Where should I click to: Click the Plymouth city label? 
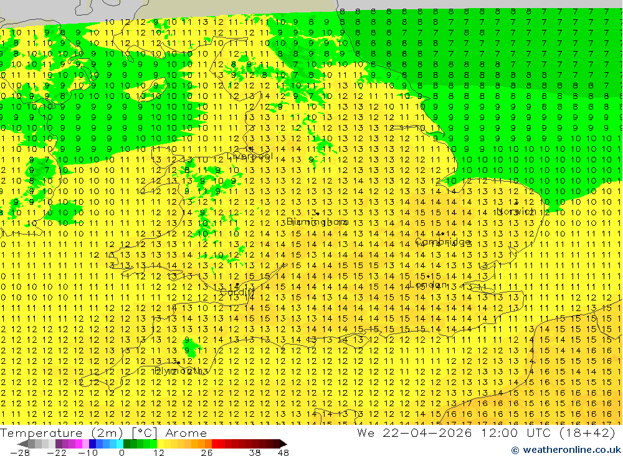[x=179, y=371]
